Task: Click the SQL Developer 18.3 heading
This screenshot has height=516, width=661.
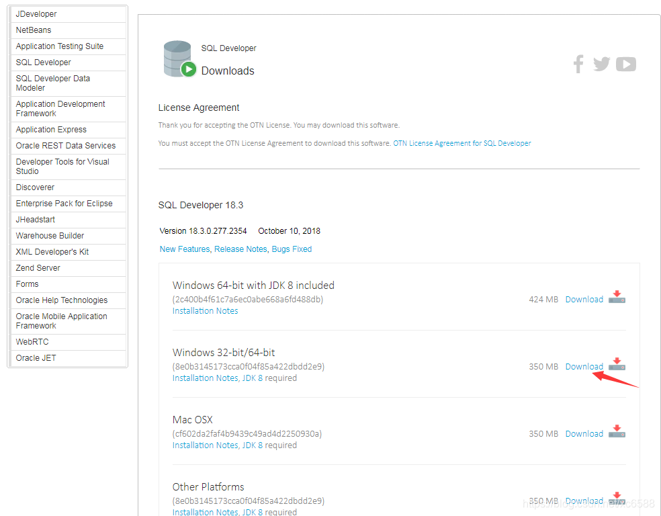Action: (201, 206)
